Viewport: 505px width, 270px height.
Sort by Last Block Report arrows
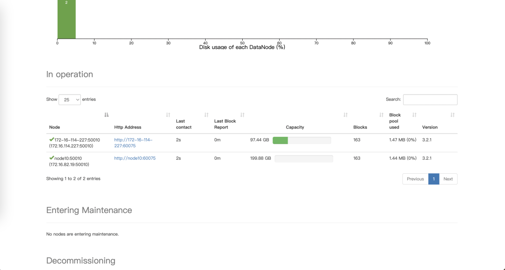click(x=242, y=115)
